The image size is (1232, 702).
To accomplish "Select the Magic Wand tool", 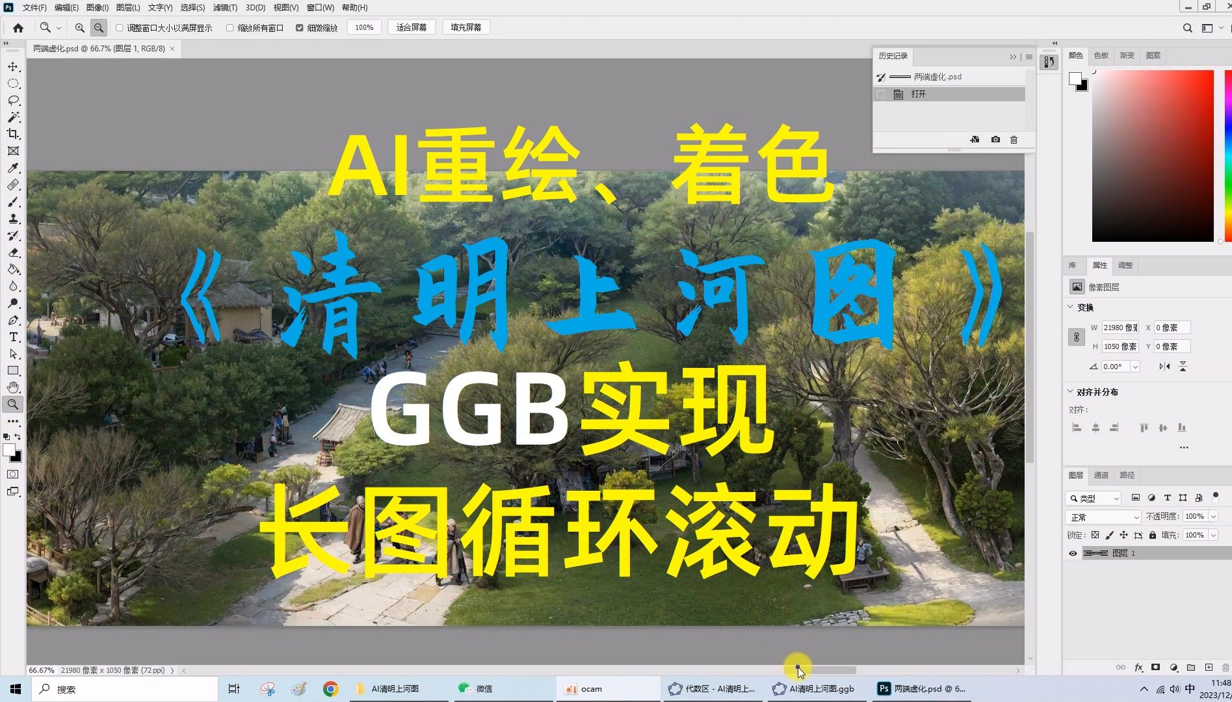I will (13, 118).
